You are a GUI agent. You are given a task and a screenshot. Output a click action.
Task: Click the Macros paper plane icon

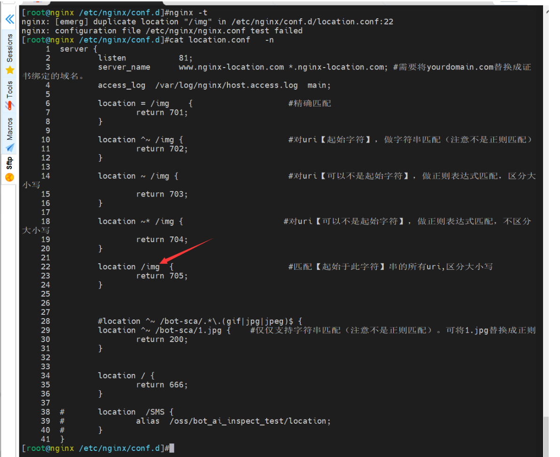click(x=10, y=147)
